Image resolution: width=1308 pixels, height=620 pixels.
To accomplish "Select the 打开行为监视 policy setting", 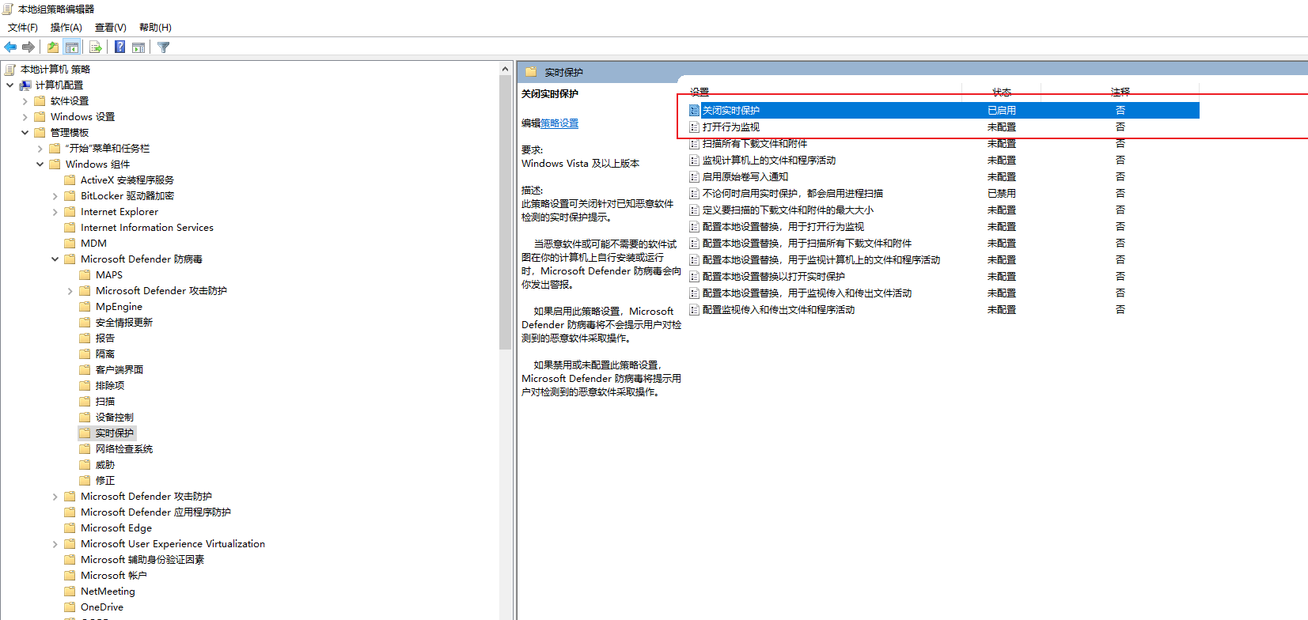I will [730, 127].
